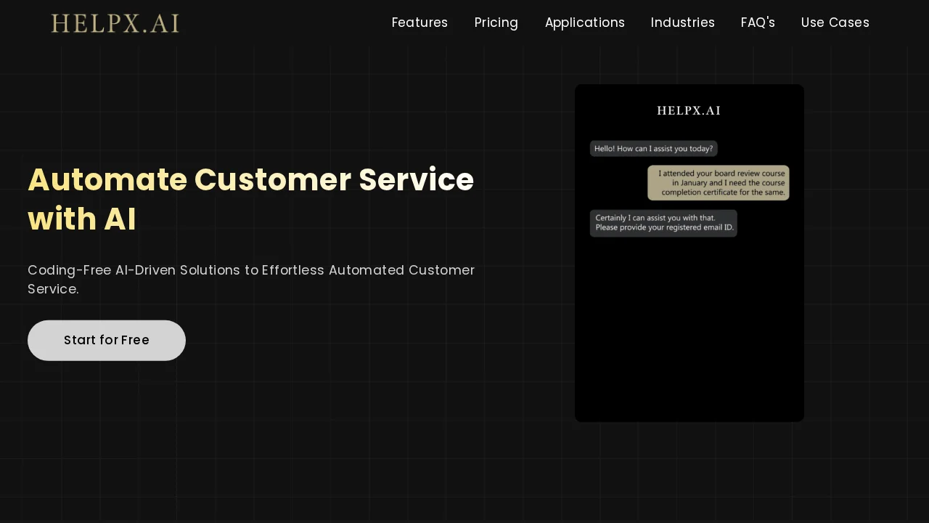Click the greeting message 'Hello! How can I assist you today?'

pos(652,148)
